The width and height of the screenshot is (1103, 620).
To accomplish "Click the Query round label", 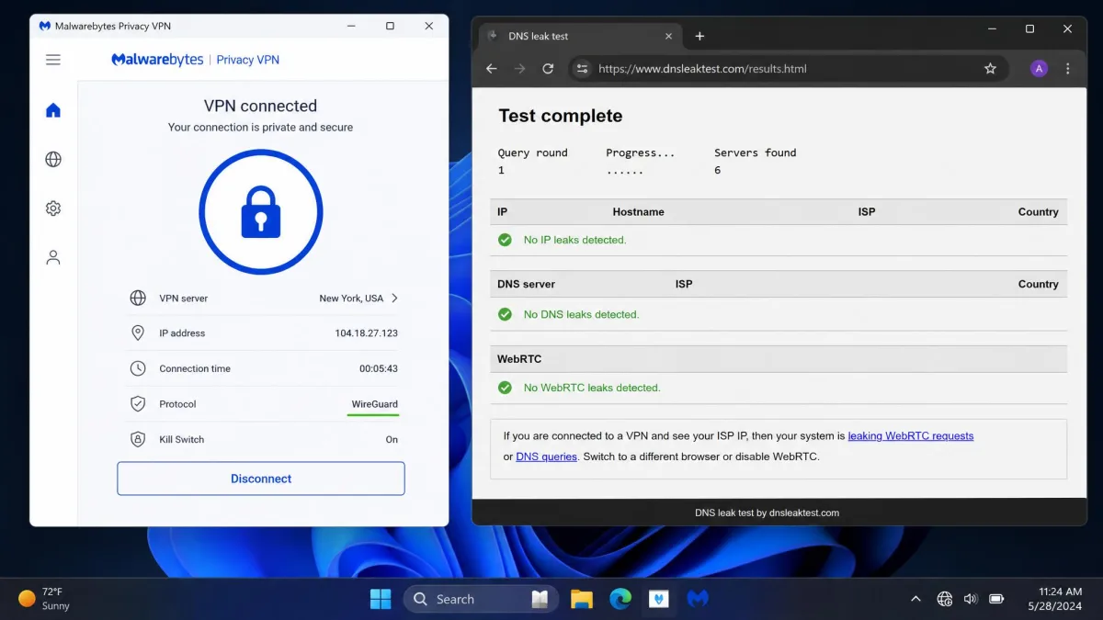I will (x=532, y=152).
